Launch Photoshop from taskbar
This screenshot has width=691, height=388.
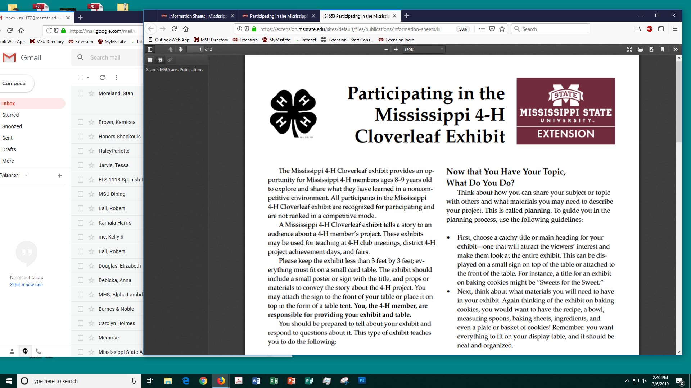pyautogui.click(x=362, y=381)
